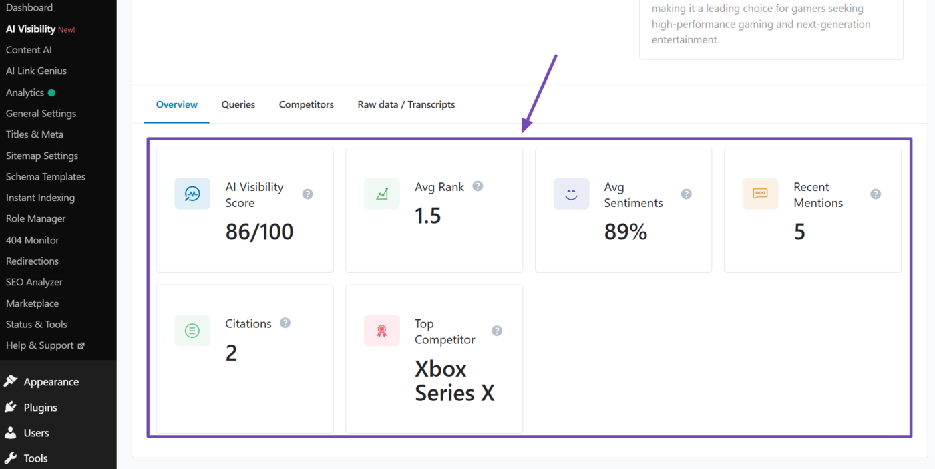Click the Recent Mentions value 5

pos(799,232)
